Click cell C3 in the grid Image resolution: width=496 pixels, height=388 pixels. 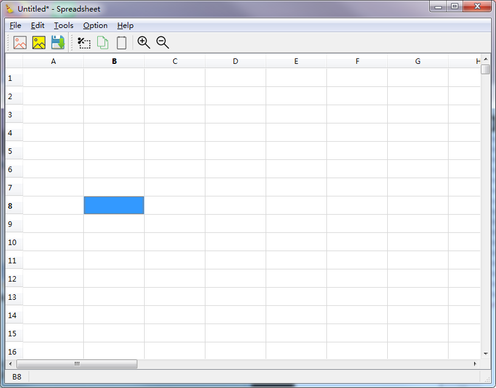175,114
